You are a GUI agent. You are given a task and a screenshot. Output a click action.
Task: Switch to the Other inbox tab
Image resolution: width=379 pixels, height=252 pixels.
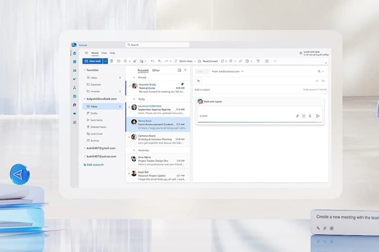pos(156,70)
